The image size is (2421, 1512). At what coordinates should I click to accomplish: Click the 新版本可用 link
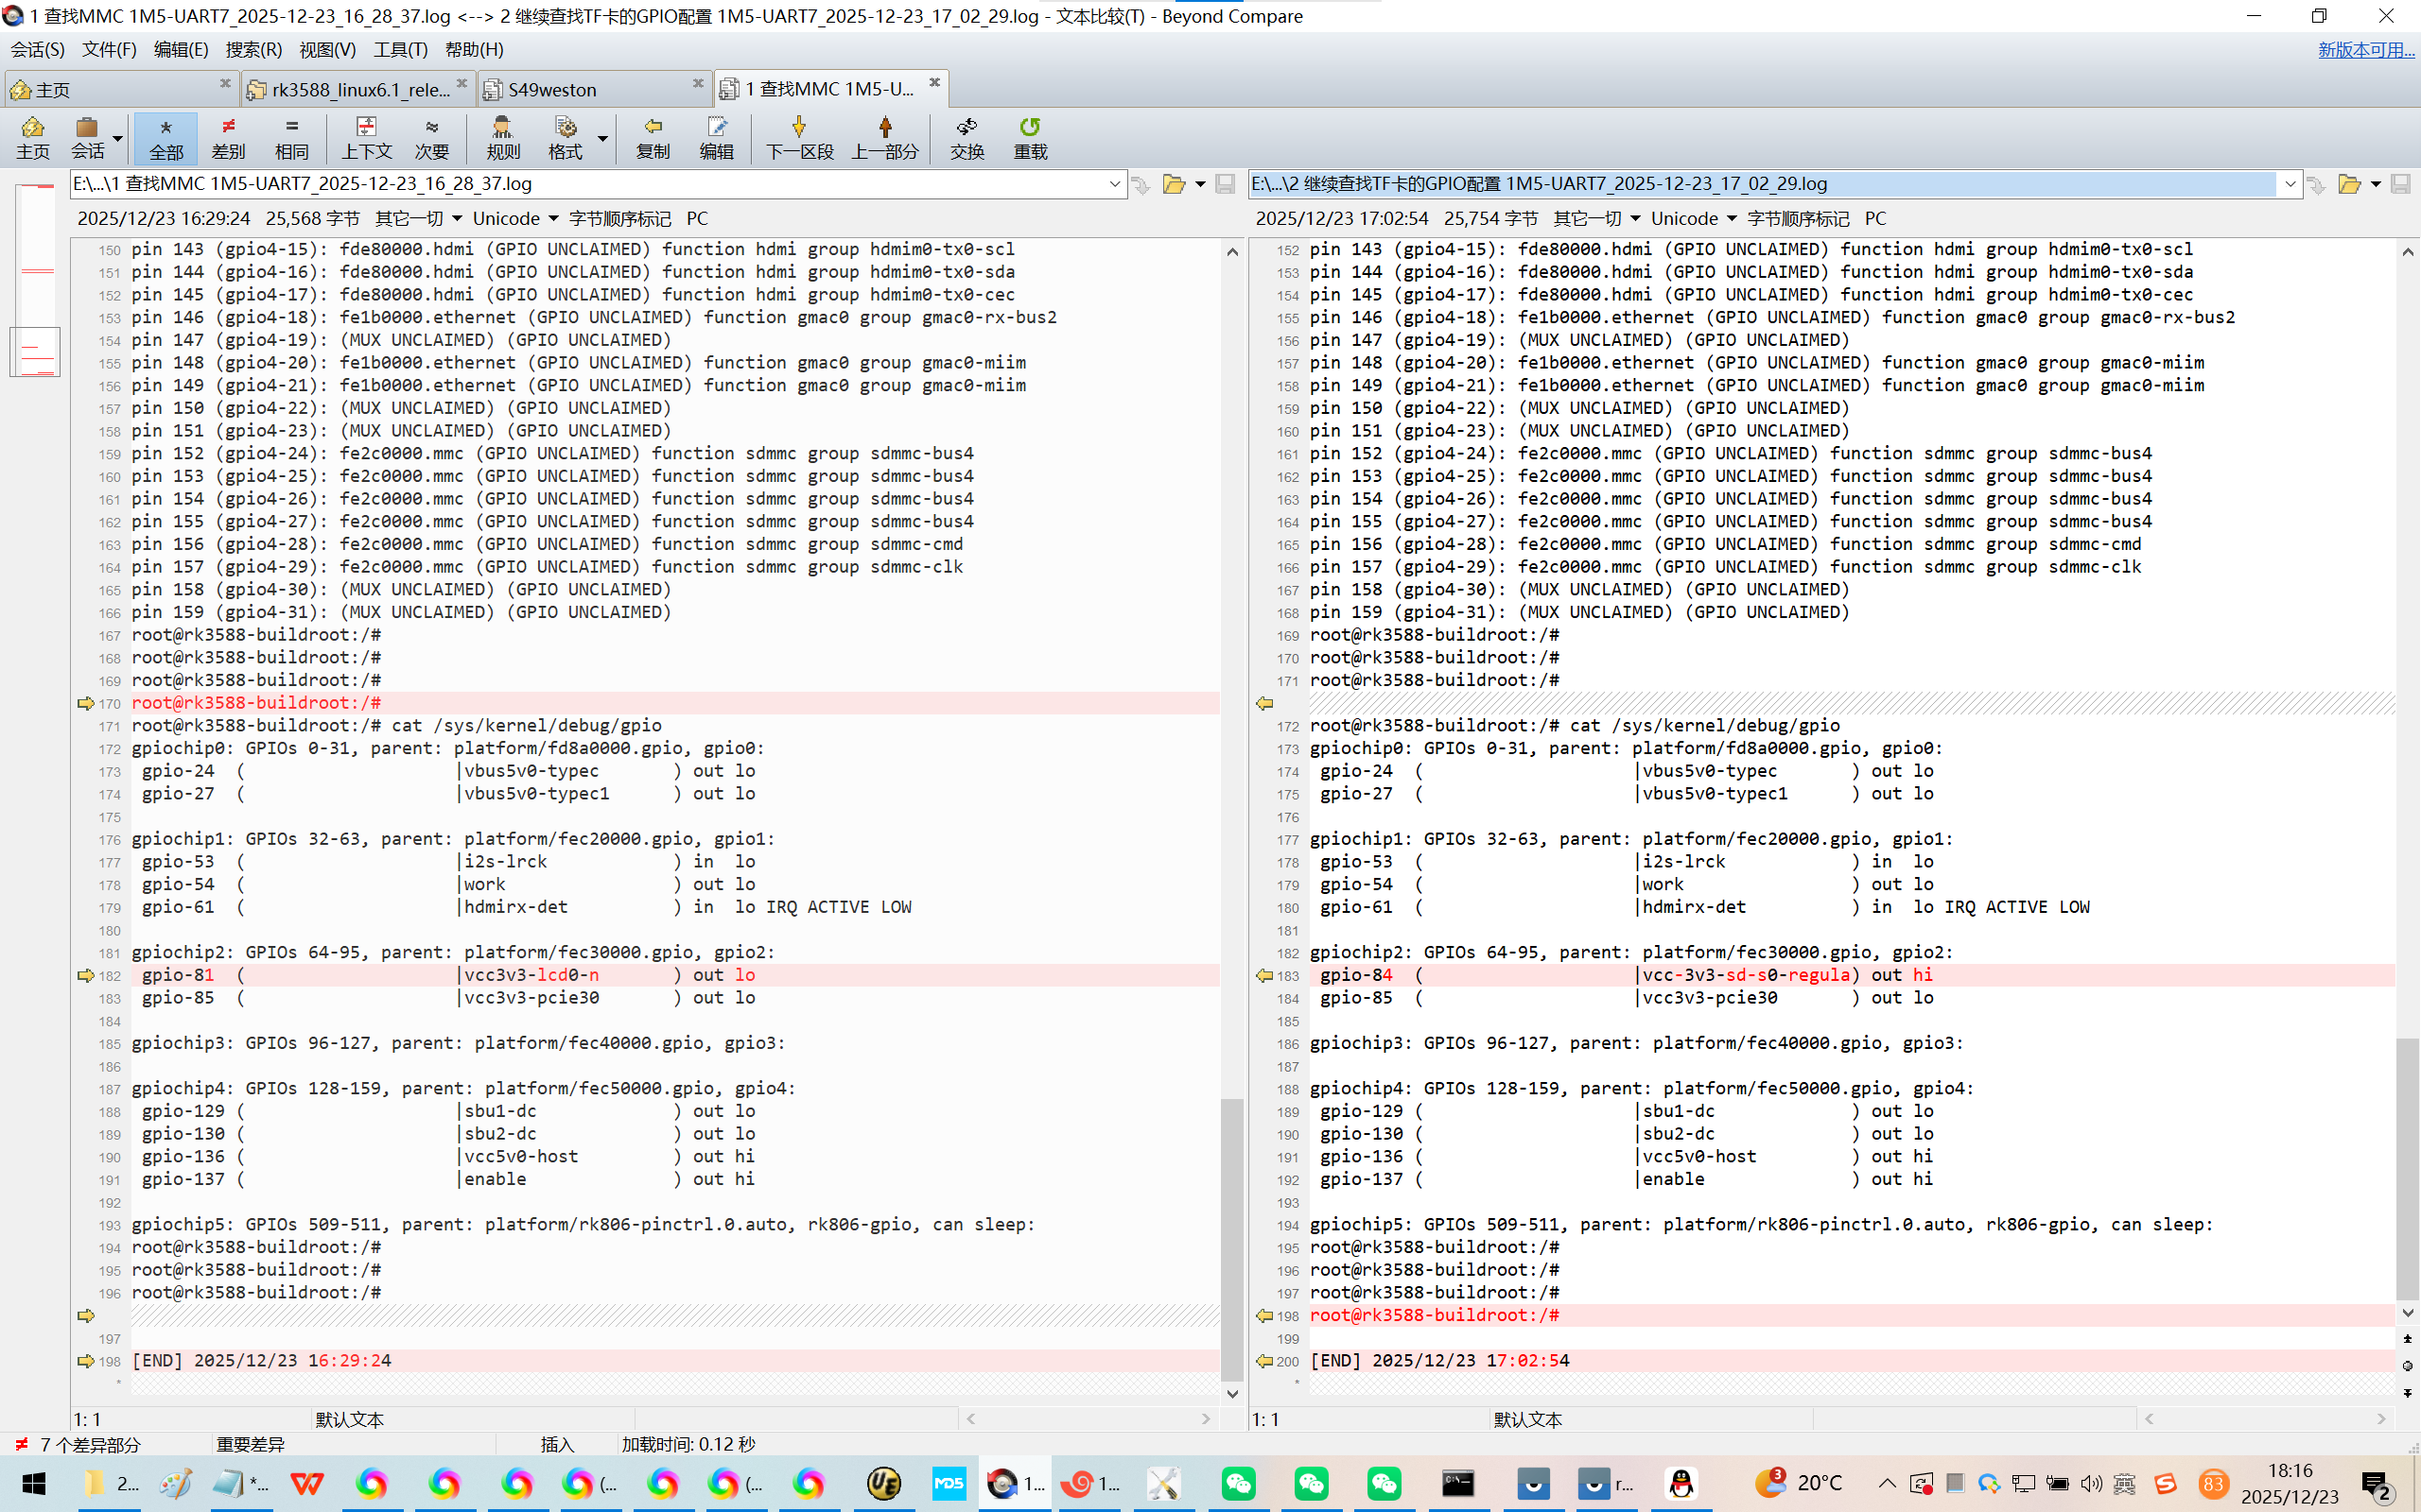2365,49
